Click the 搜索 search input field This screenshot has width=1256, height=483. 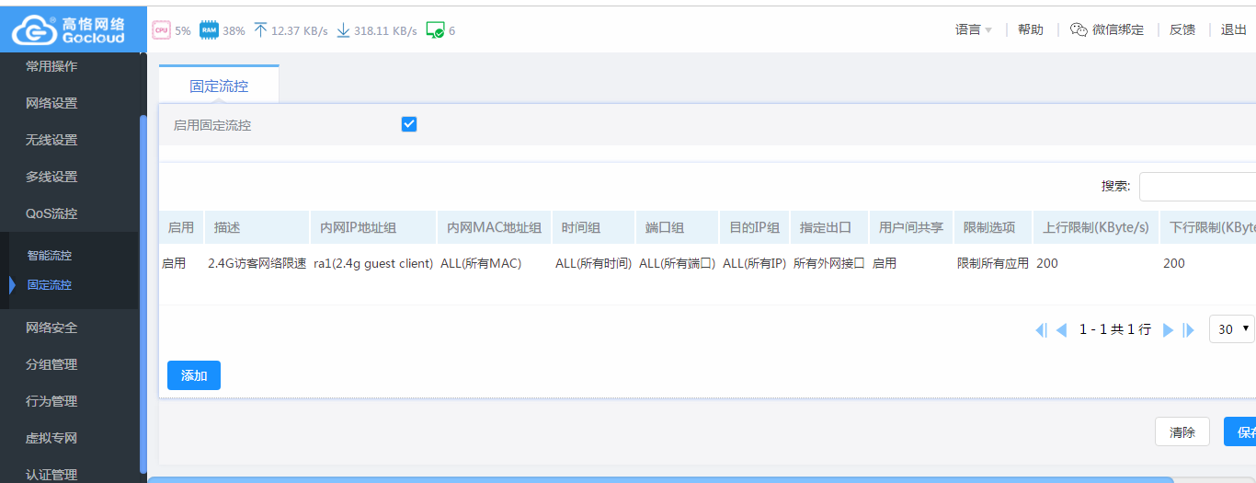click(x=1197, y=186)
